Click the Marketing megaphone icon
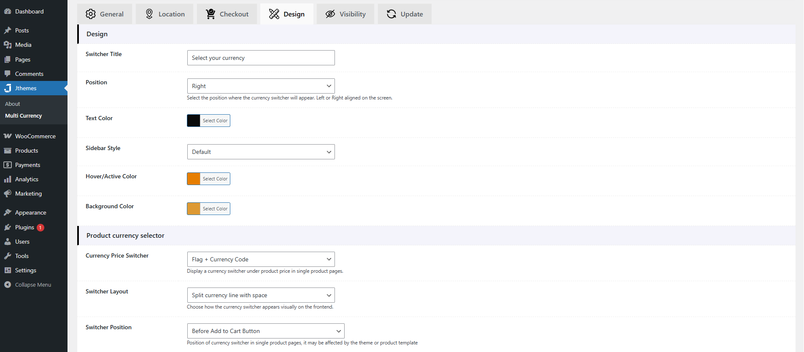Image resolution: width=804 pixels, height=352 pixels. (x=8, y=193)
